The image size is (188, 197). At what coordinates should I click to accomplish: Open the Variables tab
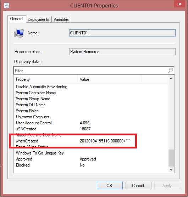(61, 19)
